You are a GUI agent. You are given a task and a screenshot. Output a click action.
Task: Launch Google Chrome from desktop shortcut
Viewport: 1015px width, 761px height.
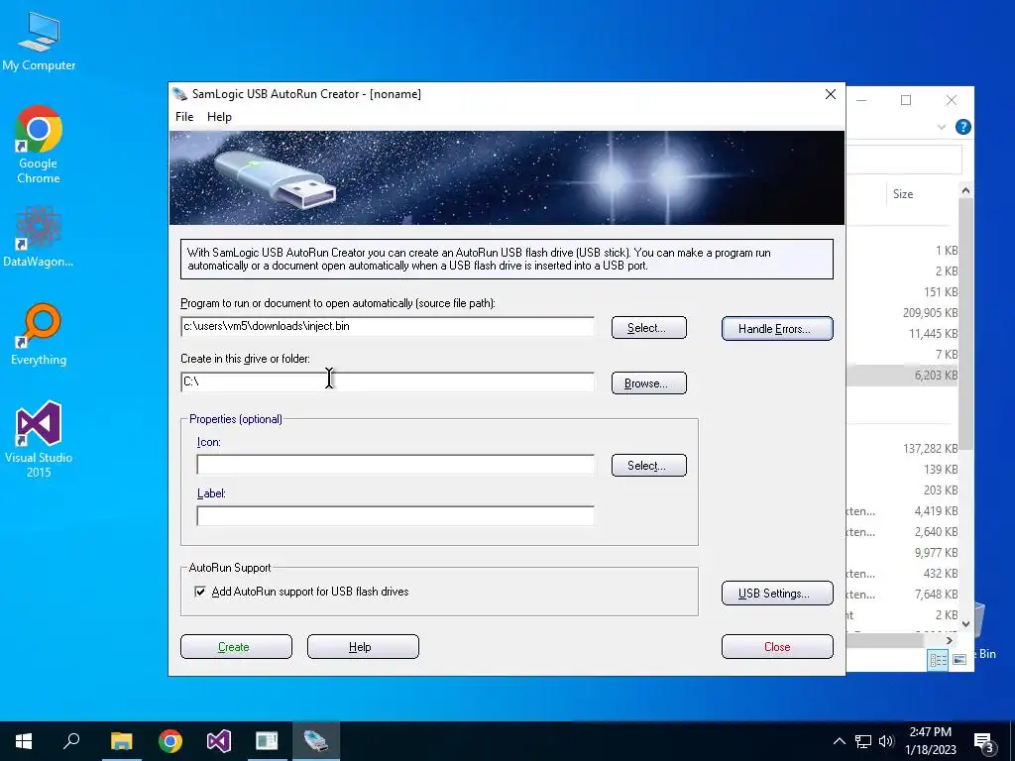point(39,145)
